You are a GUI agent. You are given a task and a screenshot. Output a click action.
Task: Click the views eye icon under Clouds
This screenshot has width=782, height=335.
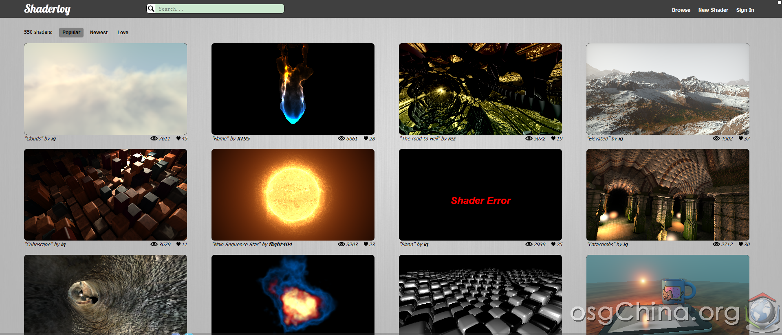click(154, 138)
